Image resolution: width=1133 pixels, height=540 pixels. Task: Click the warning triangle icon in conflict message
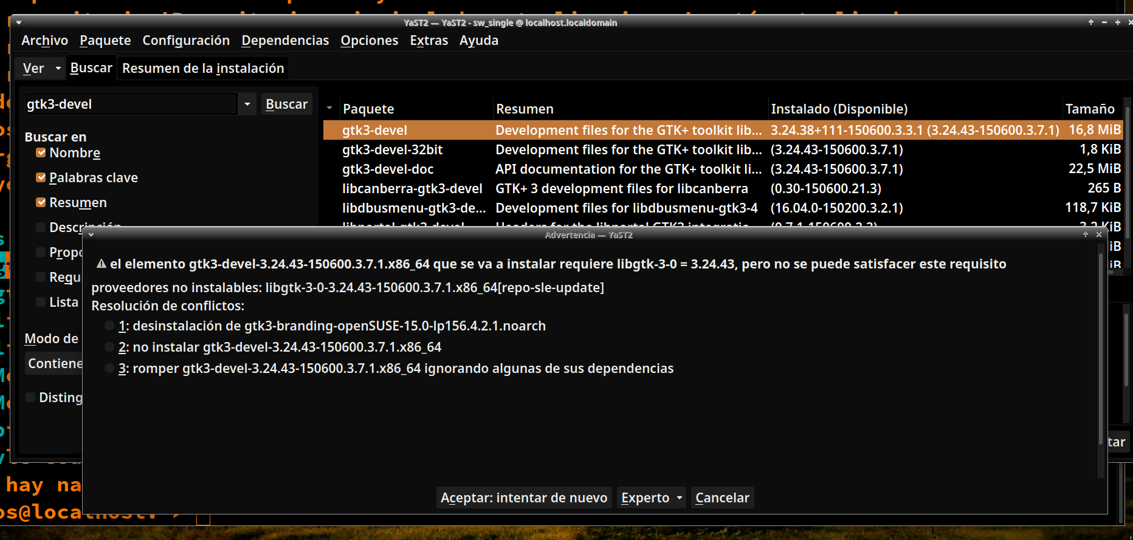(x=102, y=264)
